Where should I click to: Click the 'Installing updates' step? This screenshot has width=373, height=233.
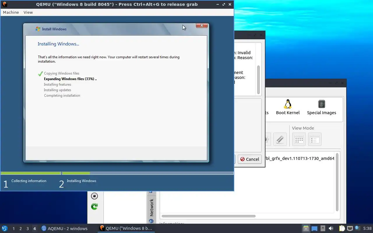tap(57, 90)
